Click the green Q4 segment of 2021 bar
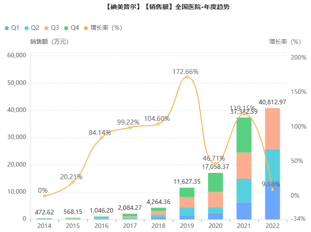The image size is (311, 232). coord(244,135)
